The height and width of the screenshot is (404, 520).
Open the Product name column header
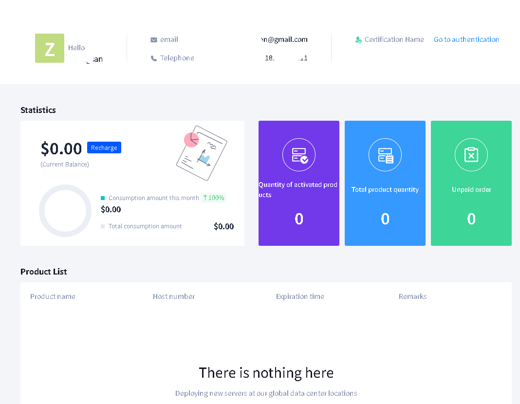tap(53, 296)
